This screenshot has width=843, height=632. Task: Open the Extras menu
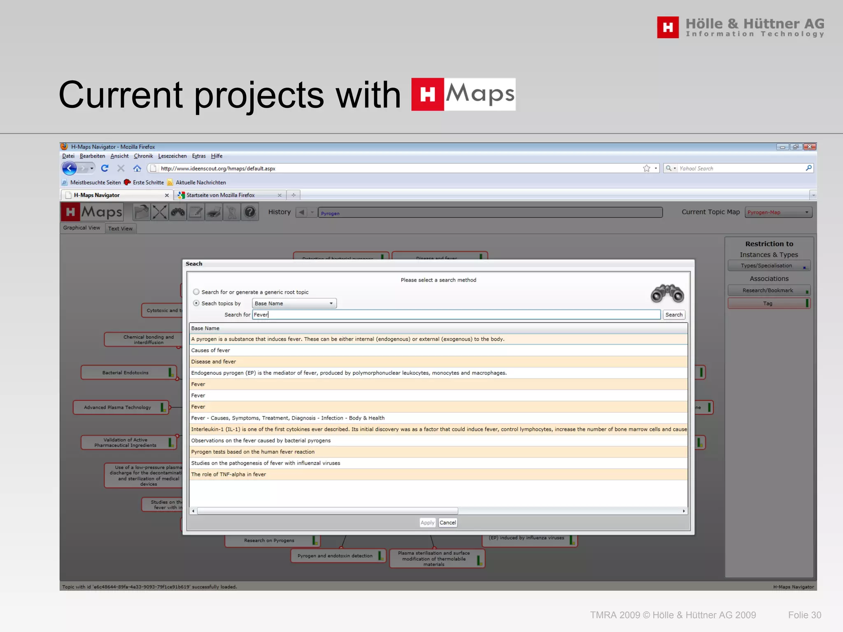pos(199,156)
